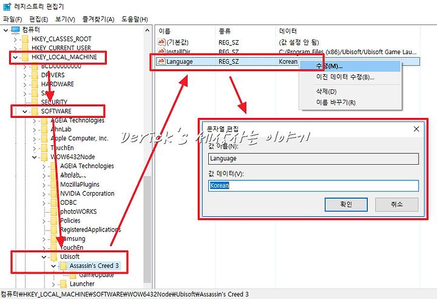Select the (기본값) value row

(288, 42)
